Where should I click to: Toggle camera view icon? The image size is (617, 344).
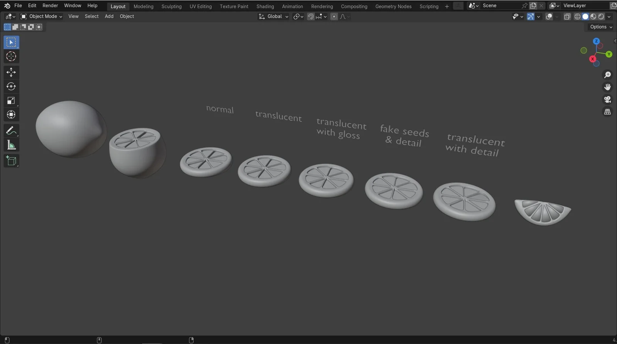(x=607, y=99)
